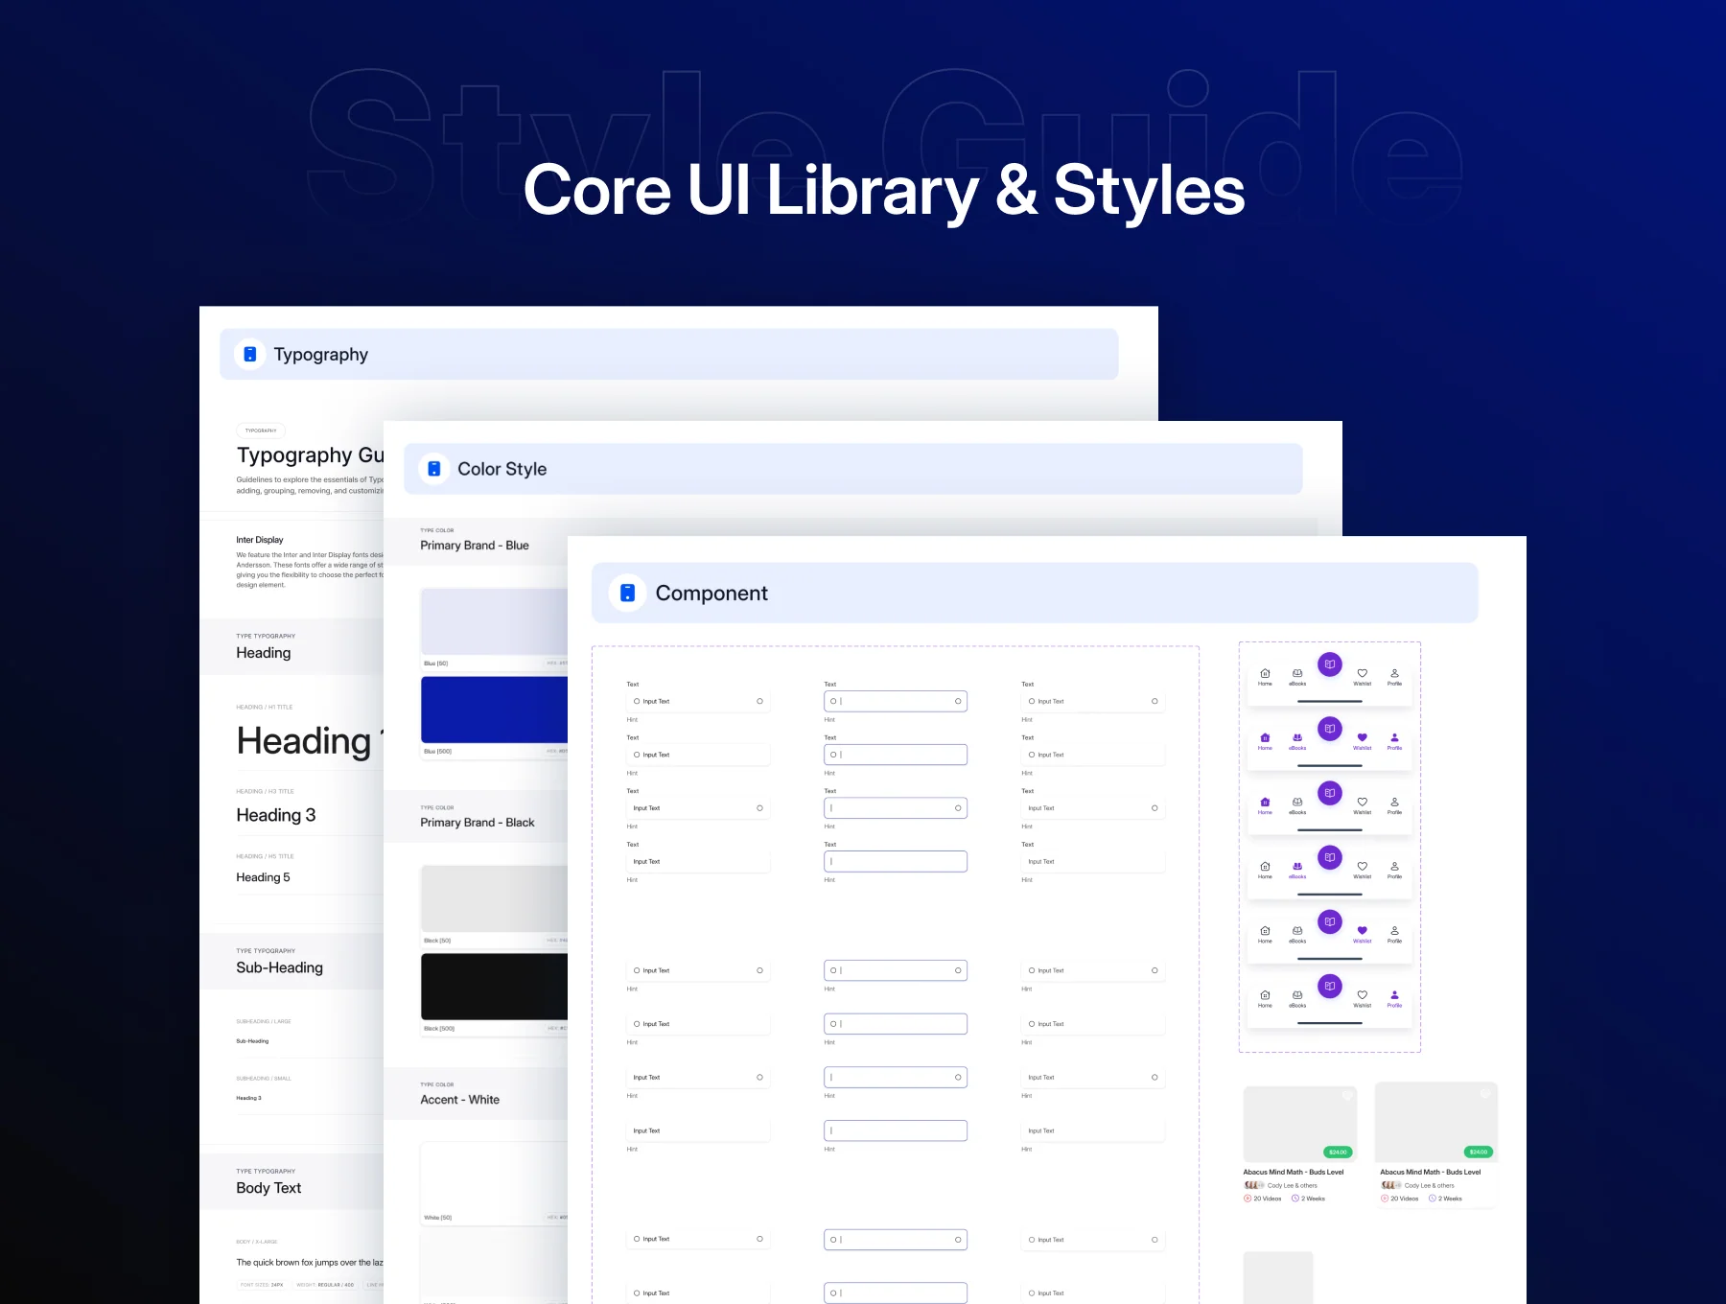Tap purple book button above the nav bar with no active item
Screen dimensions: 1726x1304
click(1330, 664)
